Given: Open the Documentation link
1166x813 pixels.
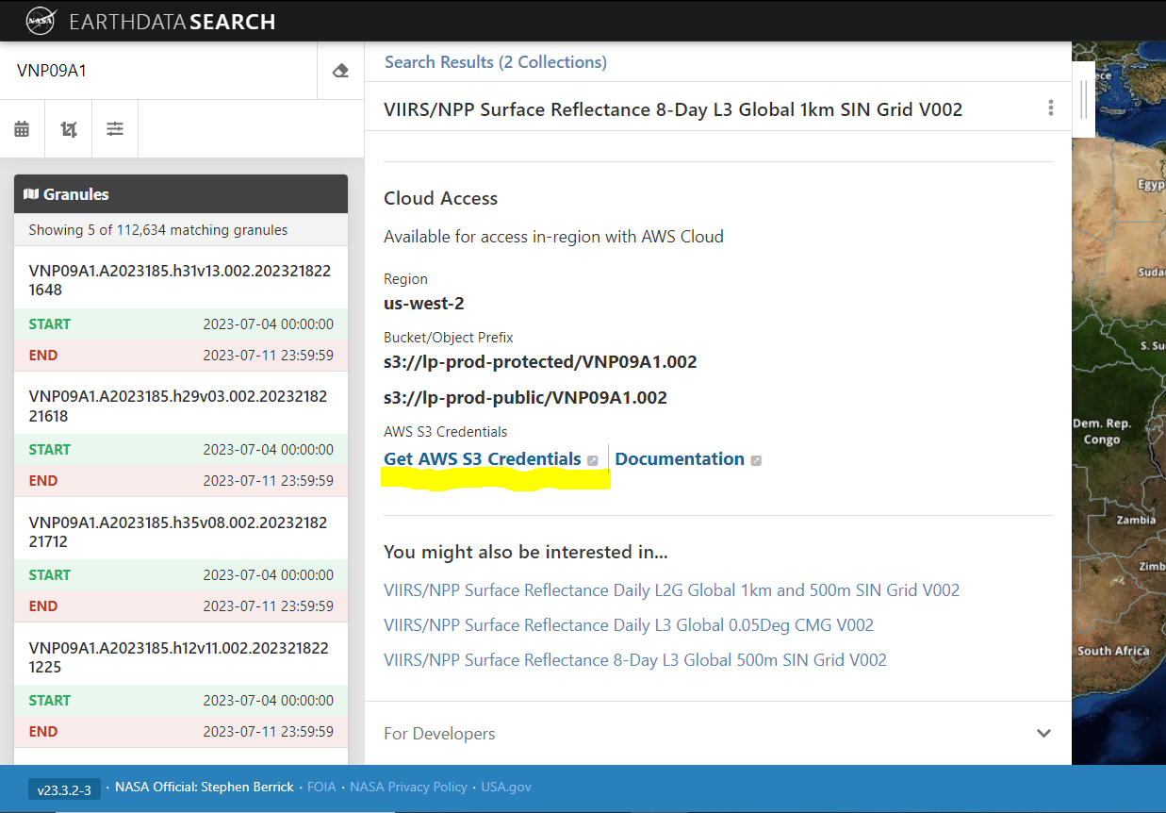Looking at the screenshot, I should point(680,459).
